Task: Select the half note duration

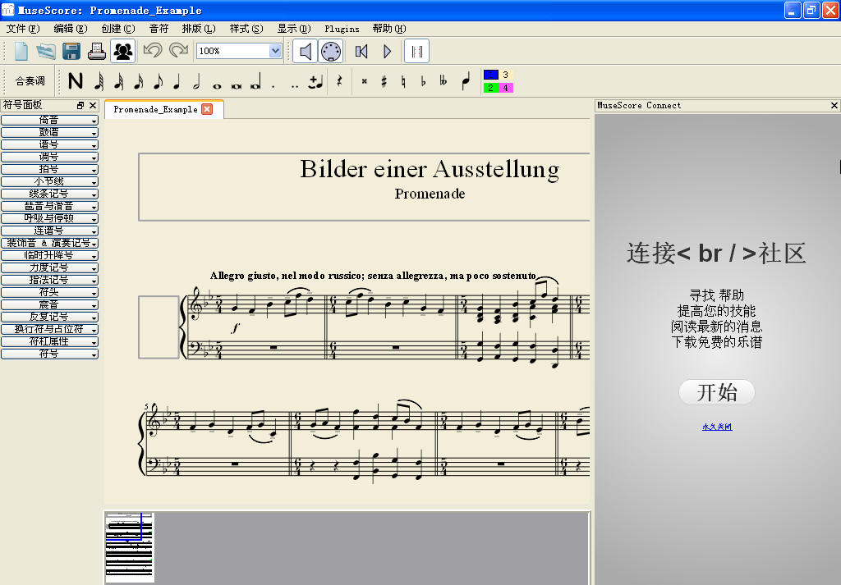Action: (197, 81)
